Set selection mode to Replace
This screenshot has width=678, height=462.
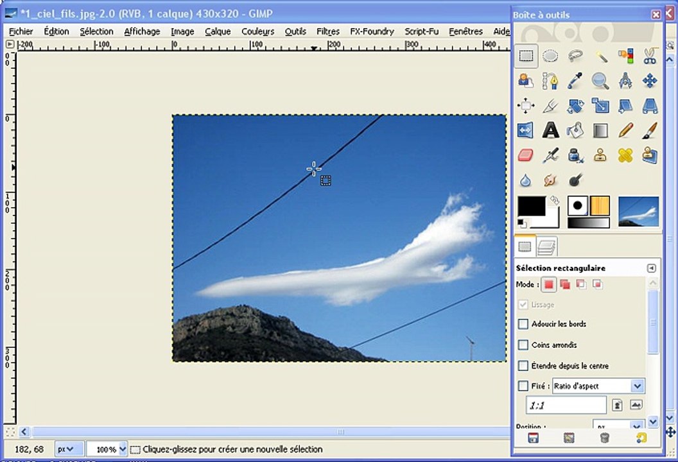tap(549, 284)
